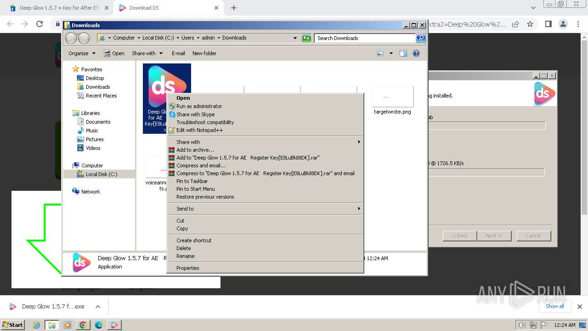Open the Windows Start menu

(x=12, y=325)
